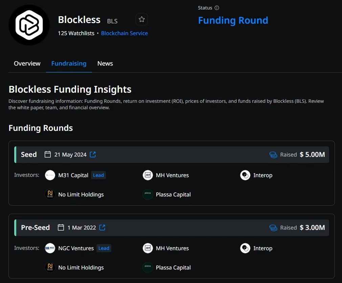The height and width of the screenshot is (283, 342).
Task: Click NGC Ventures investor logo
Action: [x=50, y=248]
